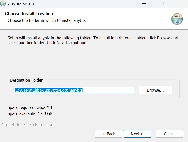Image resolution: width=188 pixels, height=142 pixels.
Task: Click the disabled maximize window button
Action: click(x=162, y=4)
